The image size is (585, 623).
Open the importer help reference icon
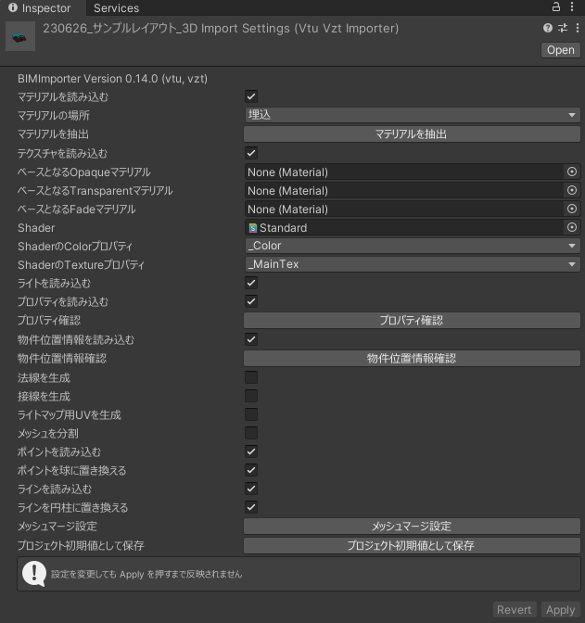coord(548,28)
